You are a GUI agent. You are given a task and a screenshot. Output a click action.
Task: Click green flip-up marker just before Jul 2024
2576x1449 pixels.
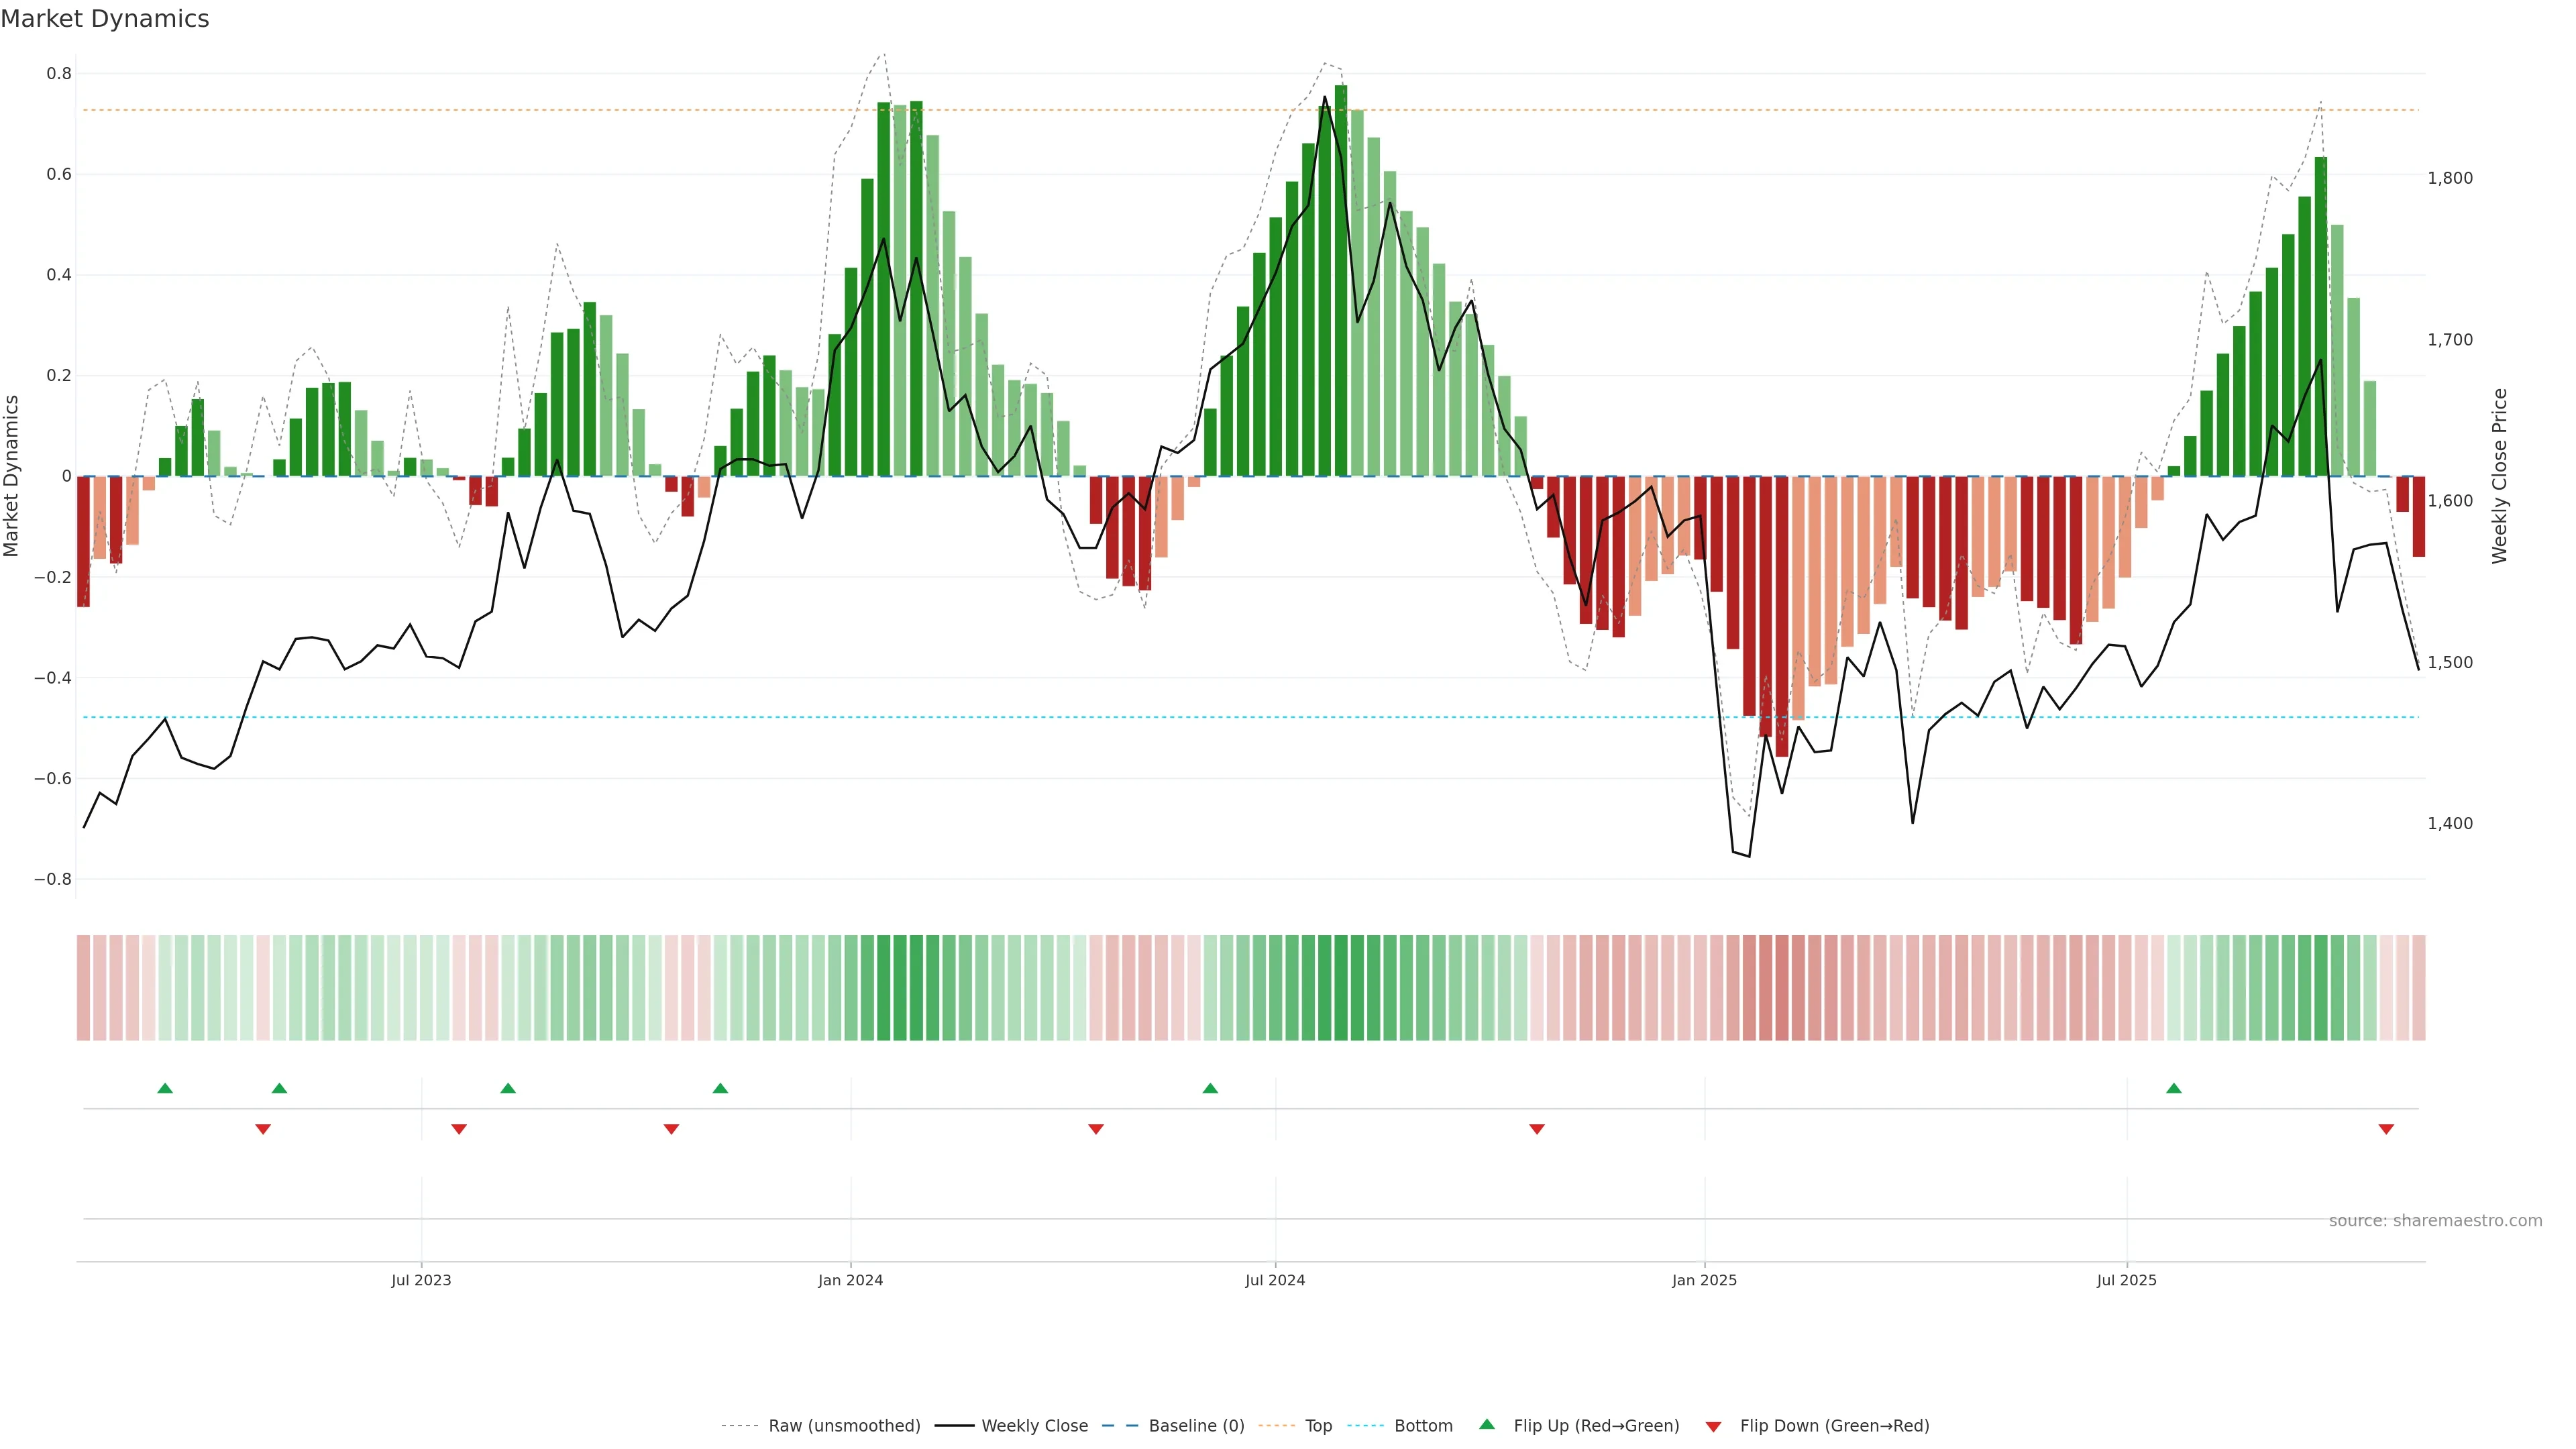(x=1210, y=1088)
